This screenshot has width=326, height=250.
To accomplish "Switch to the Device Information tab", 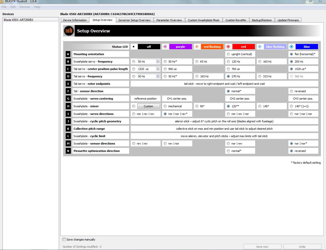I will (75, 20).
